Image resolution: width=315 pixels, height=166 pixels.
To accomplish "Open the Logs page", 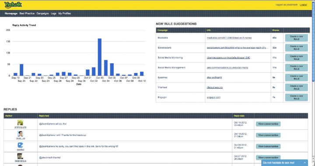I will pos(53,14).
